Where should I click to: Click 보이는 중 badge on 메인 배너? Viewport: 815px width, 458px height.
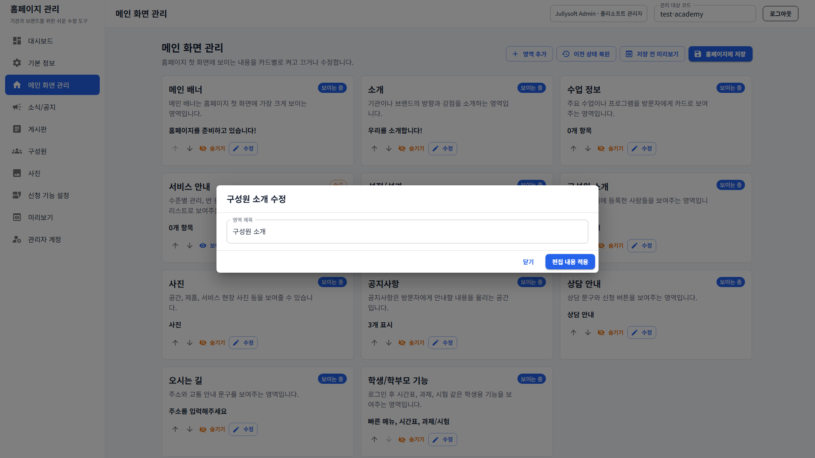click(x=332, y=88)
